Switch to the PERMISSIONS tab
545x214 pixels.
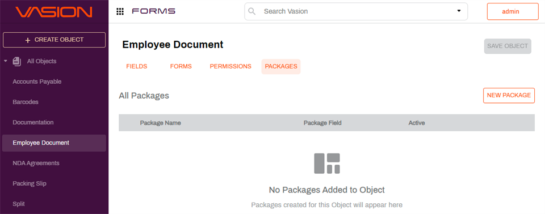tap(230, 67)
